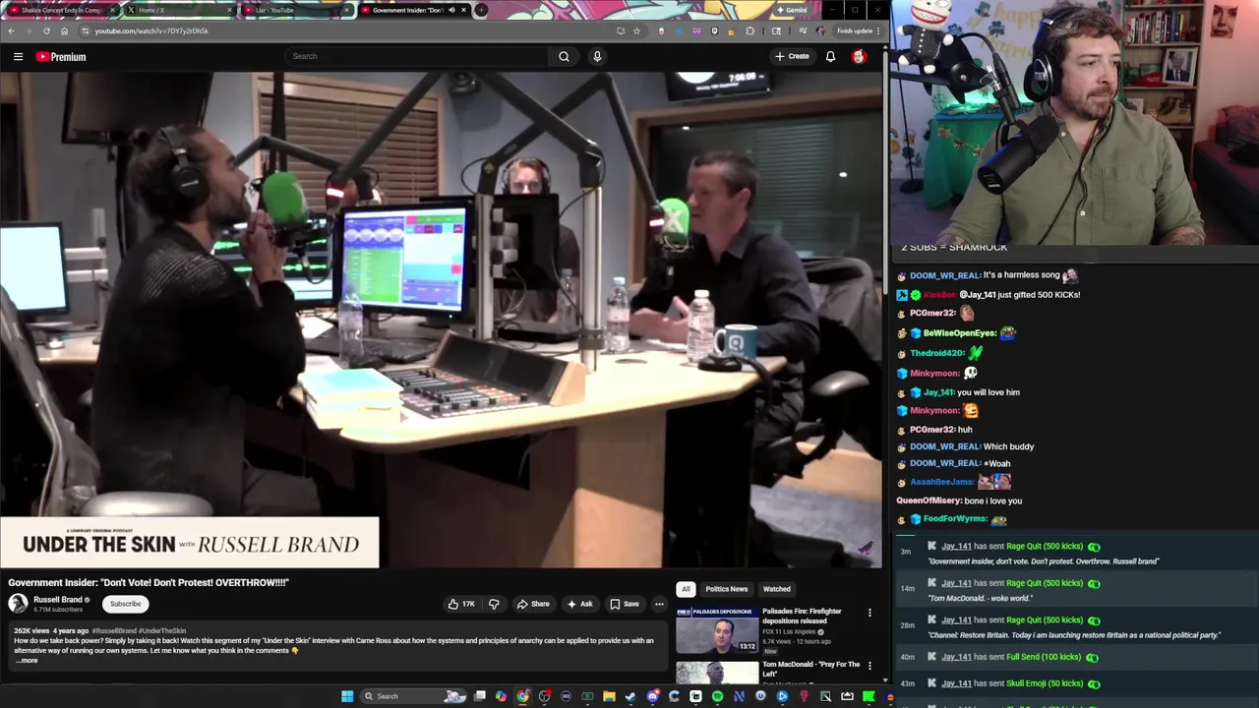Open more actions ellipsis under video
Image resolution: width=1259 pixels, height=708 pixels.
(659, 604)
